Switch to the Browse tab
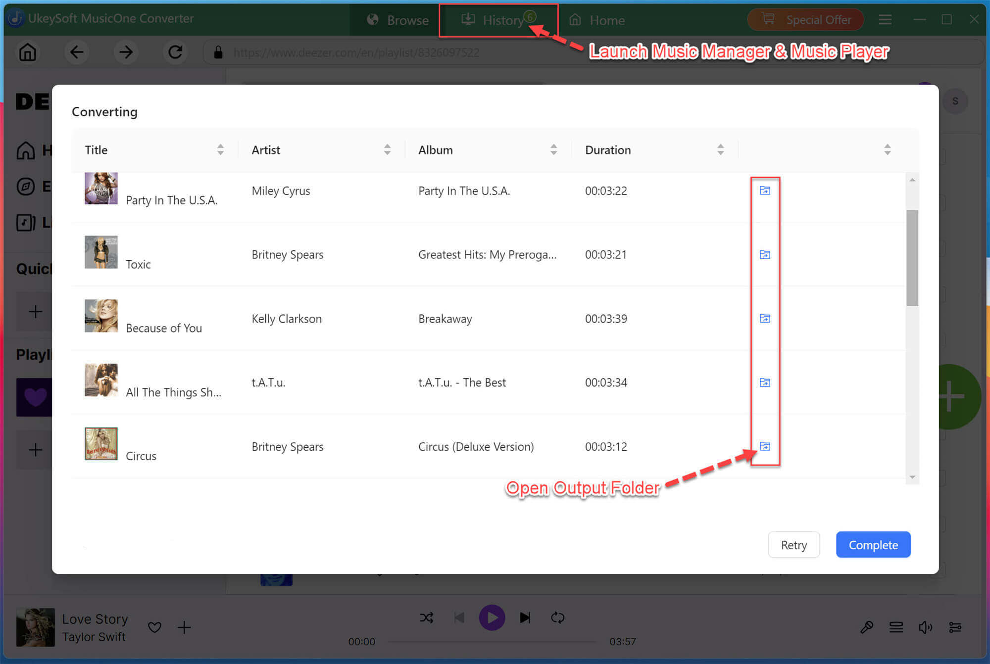The image size is (990, 664). click(397, 20)
